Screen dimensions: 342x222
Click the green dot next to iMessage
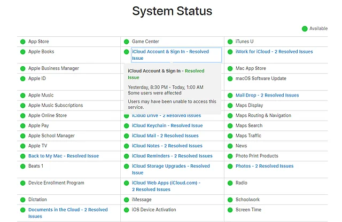[x=126, y=200]
